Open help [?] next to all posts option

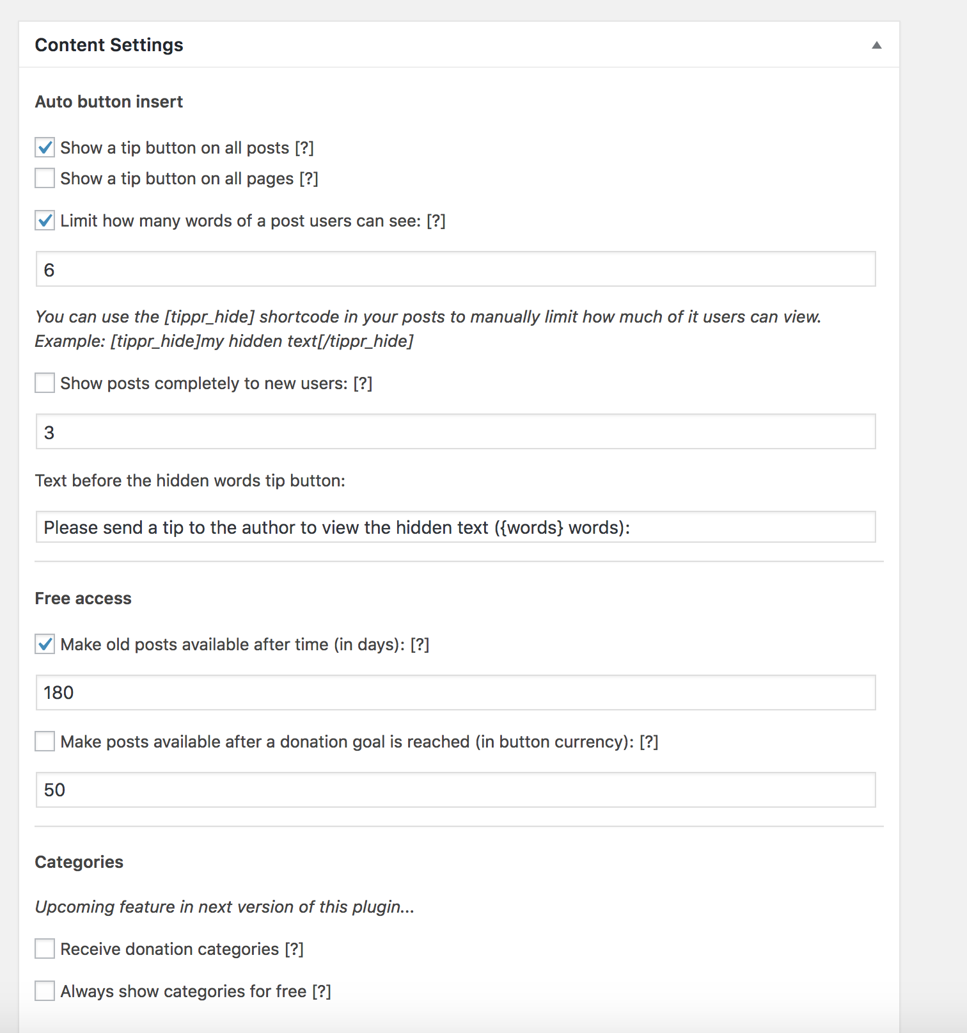304,148
